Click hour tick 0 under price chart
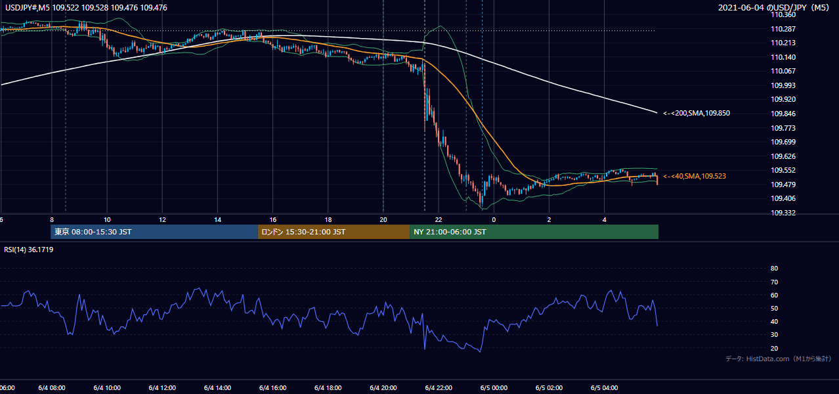839x394 pixels. 494,219
